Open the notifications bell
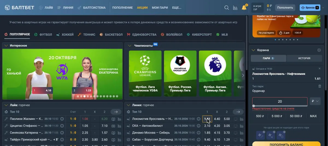Viewport: 328px width, 146px height. coord(244,8)
